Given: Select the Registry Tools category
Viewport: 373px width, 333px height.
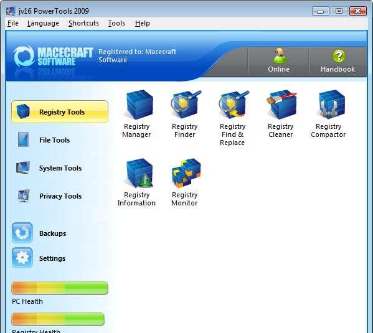Looking at the screenshot, I should pos(60,112).
